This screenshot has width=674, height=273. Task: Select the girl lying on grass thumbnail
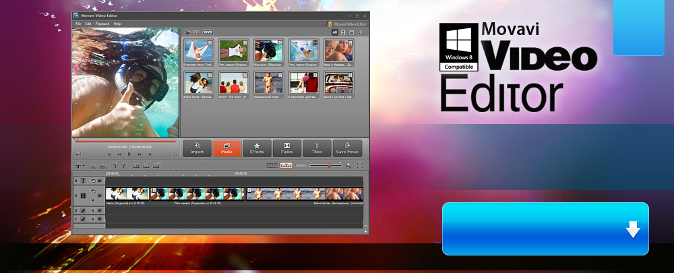point(234,51)
